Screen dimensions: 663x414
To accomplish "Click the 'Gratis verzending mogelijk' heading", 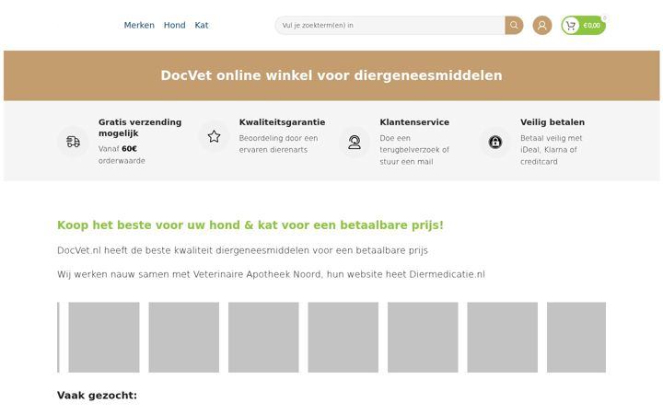I will pyautogui.click(x=140, y=128).
